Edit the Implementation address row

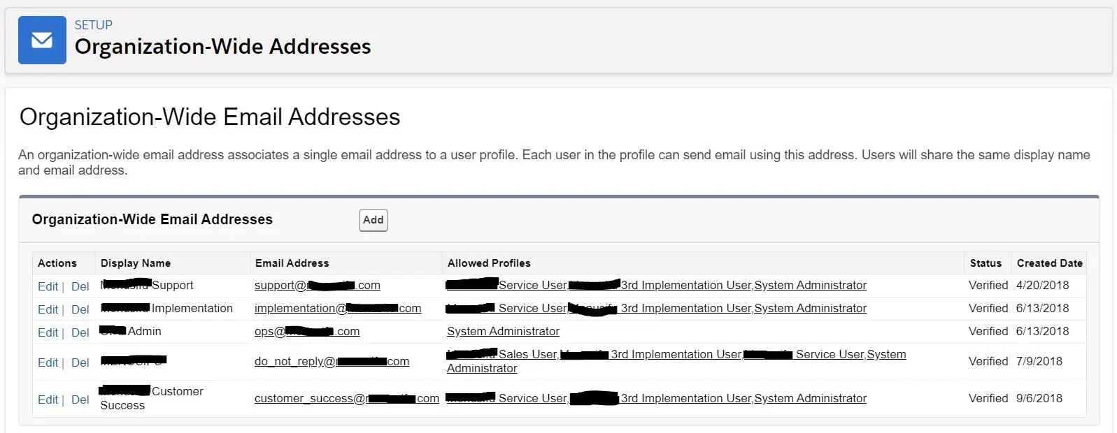[48, 309]
